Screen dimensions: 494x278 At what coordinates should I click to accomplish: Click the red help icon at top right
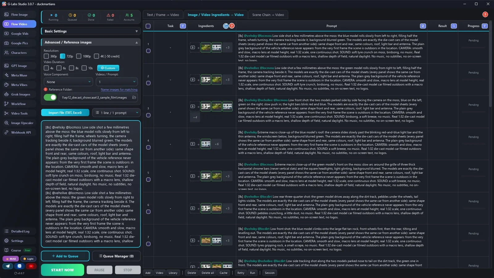coord(485,15)
